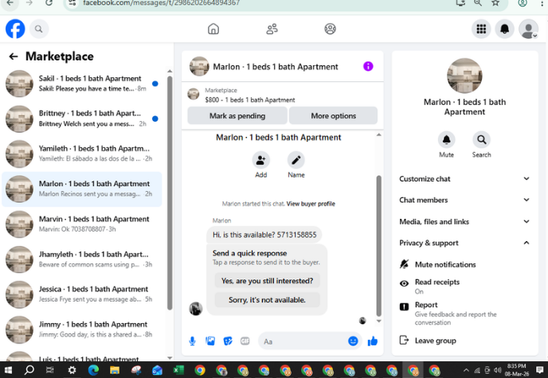Image resolution: width=548 pixels, height=378 pixels.
Task: Send a thumbs-up like
Action: [x=373, y=341]
